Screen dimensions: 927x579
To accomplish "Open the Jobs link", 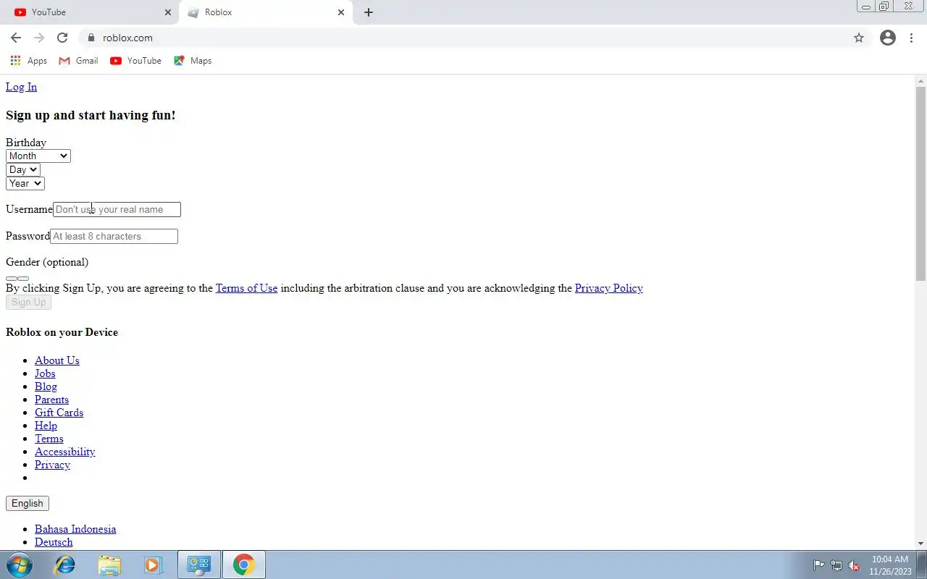I will point(45,373).
